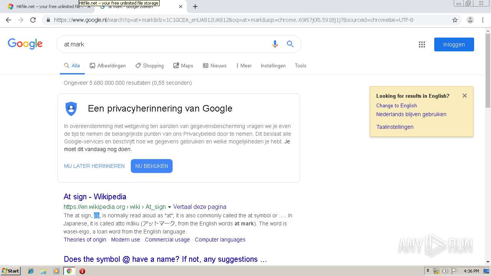
Task: Click the address bar URL
Action: pyautogui.click(x=234, y=20)
